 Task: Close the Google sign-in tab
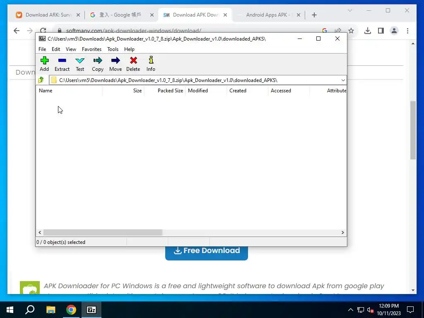coord(152,15)
